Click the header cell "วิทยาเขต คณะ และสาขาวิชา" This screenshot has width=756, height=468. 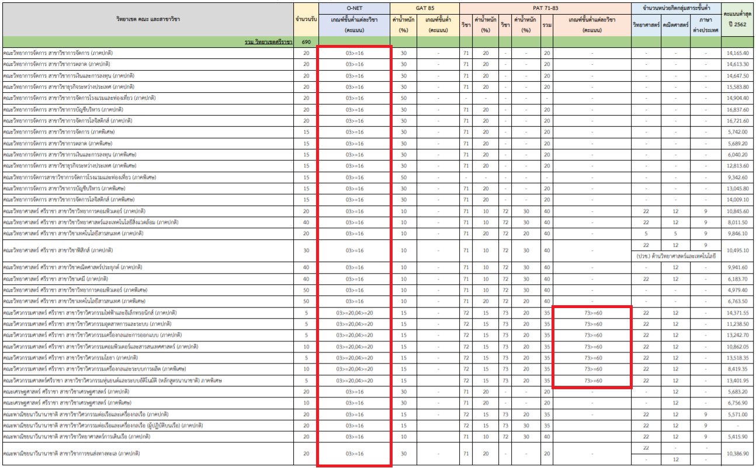(148, 19)
